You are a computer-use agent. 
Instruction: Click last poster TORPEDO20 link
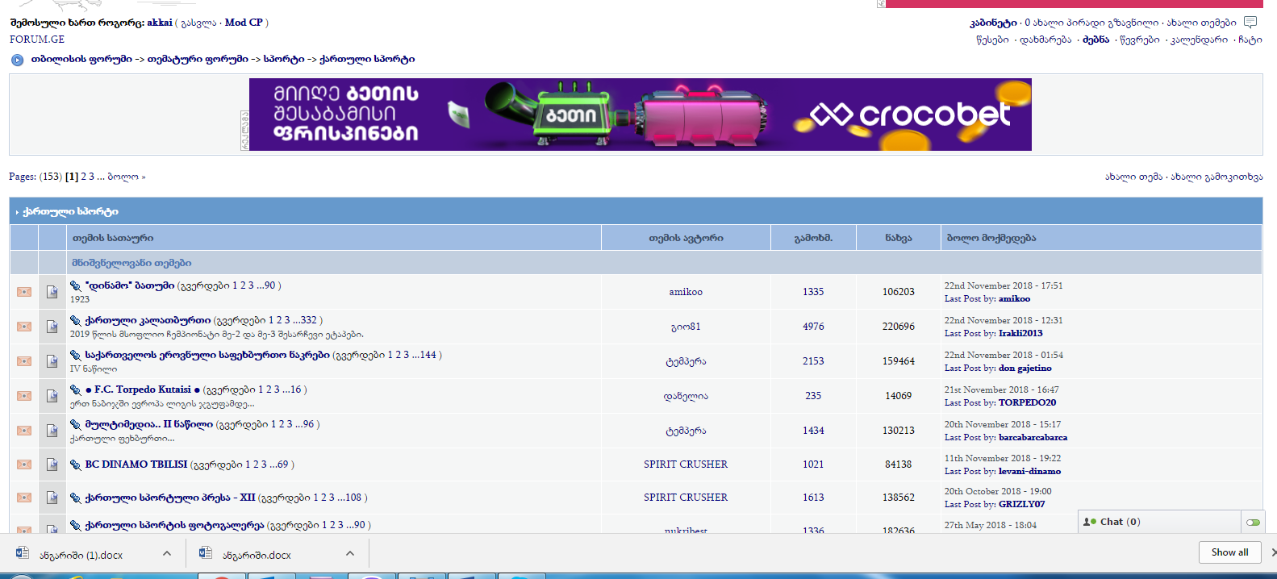(1027, 402)
